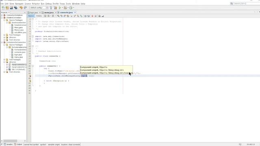Click the Next Bookmark icon
This screenshot has width=260, height=146.
78,16
